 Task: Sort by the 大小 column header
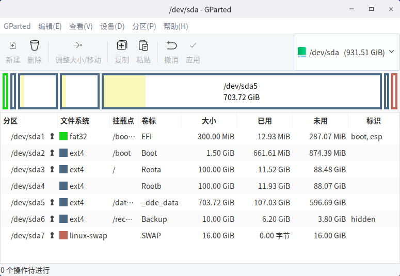[209, 121]
